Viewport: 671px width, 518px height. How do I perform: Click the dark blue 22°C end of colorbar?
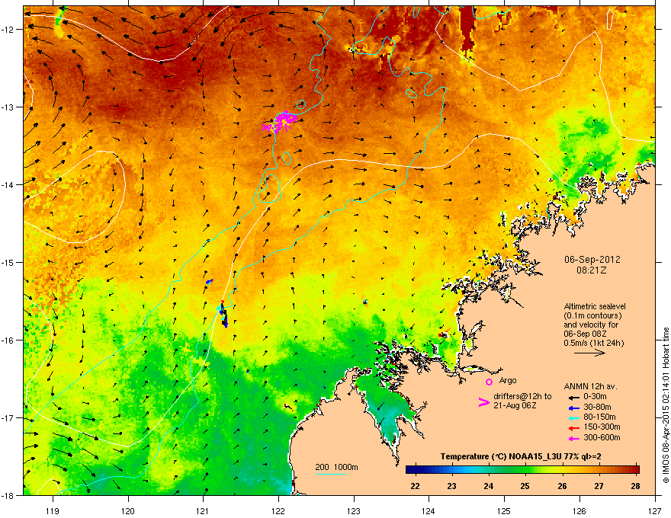click(409, 470)
